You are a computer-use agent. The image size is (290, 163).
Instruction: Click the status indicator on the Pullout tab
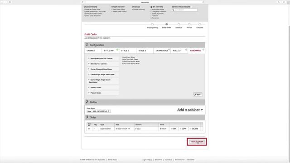click(x=186, y=49)
